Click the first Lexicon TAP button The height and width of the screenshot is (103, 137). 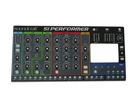coord(108,71)
